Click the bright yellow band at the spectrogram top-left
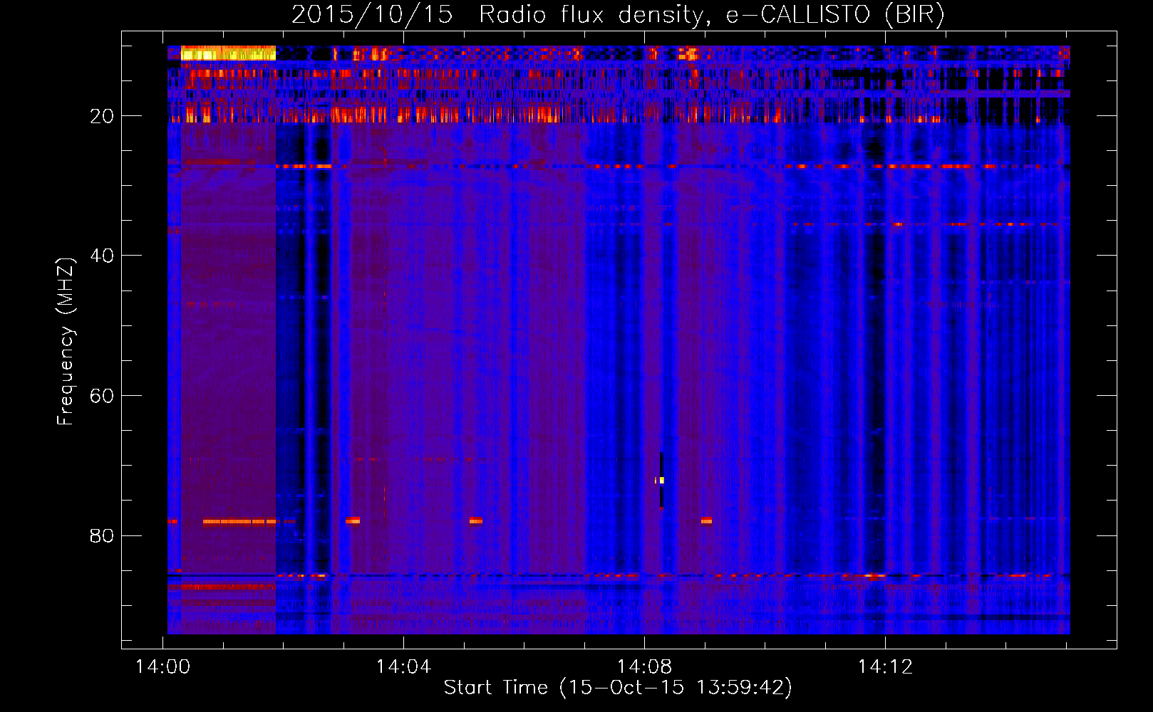This screenshot has width=1153, height=712. (x=228, y=53)
